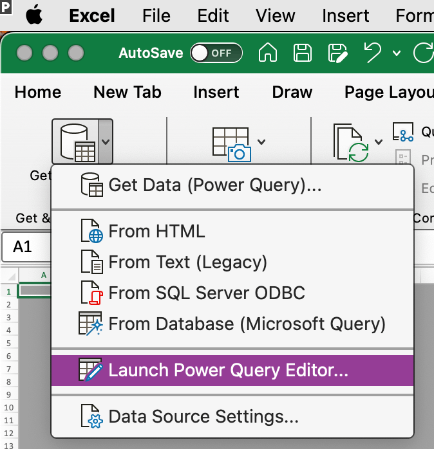Select From Text (Legacy) option

point(187,262)
